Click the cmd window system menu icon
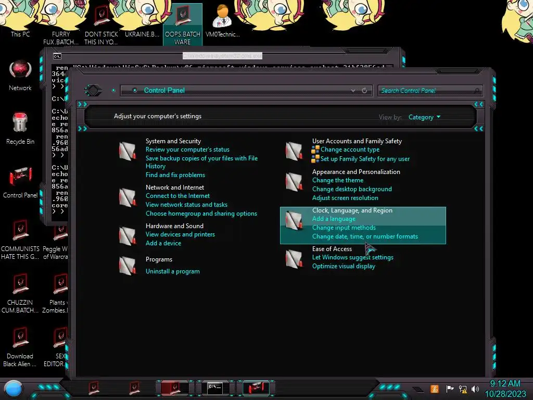Screen dimensions: 533x400 pyautogui.click(x=57, y=56)
